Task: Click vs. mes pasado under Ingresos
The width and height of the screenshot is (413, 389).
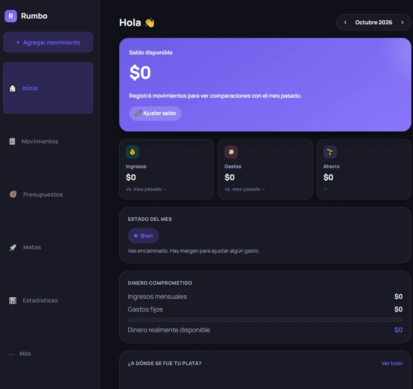Action: [x=146, y=189]
